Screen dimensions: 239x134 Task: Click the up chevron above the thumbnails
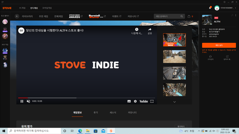click(x=175, y=28)
